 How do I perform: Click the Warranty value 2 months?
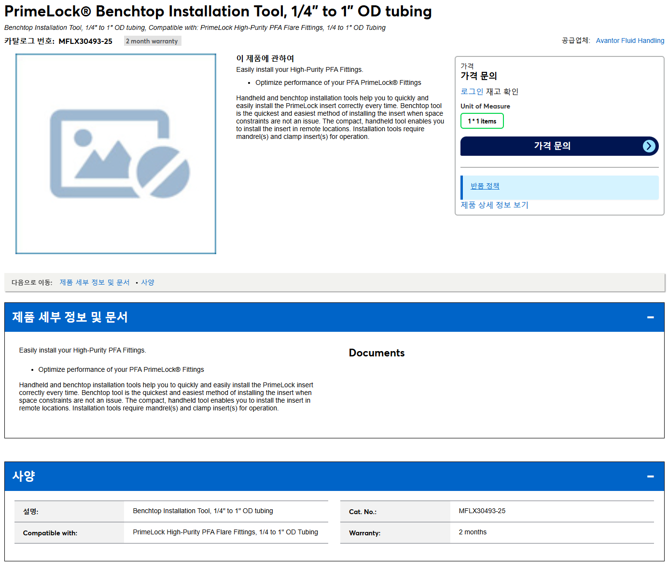pos(473,532)
